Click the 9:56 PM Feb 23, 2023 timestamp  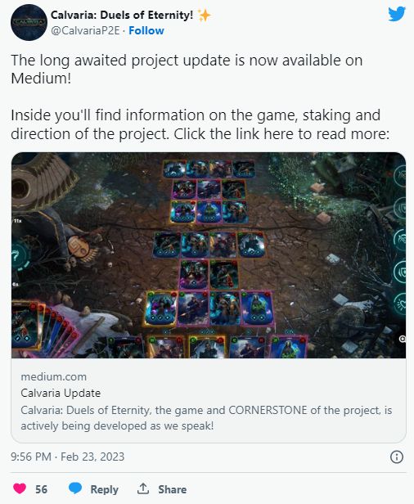pos(67,457)
